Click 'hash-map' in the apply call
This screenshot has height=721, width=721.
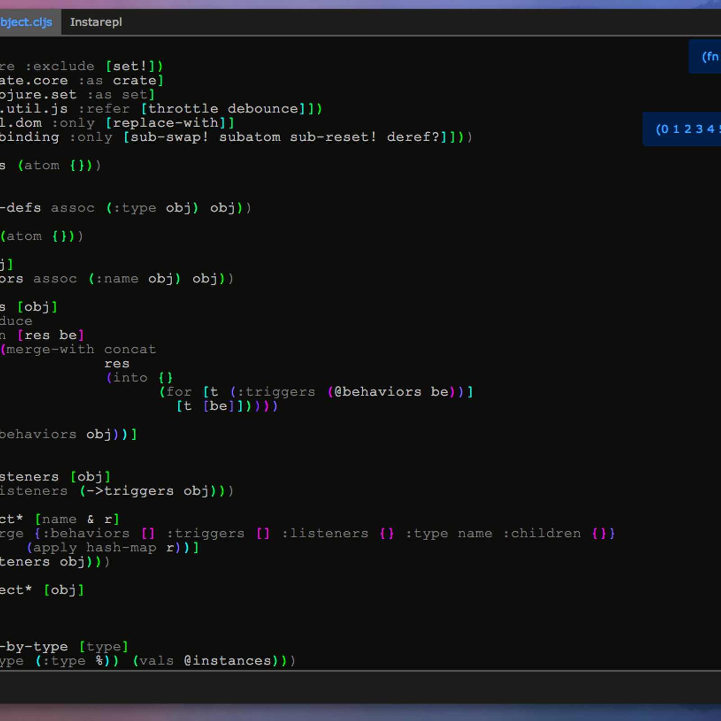(121, 548)
